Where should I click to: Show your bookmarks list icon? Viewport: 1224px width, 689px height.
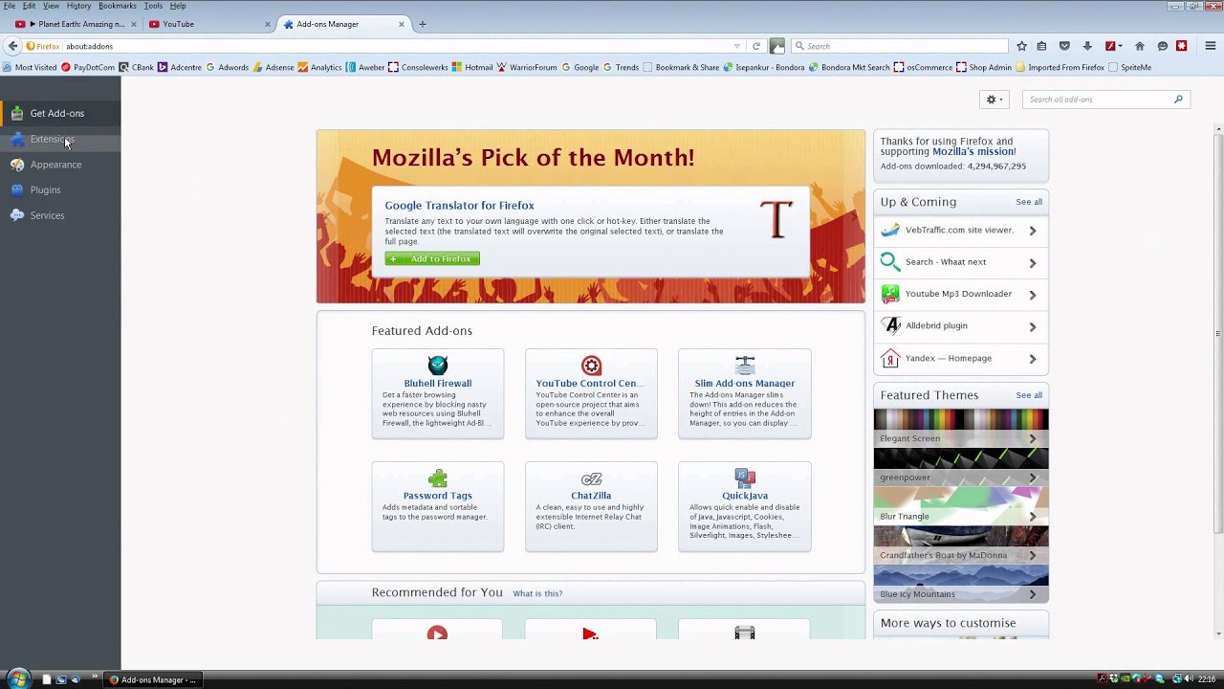click(1041, 46)
